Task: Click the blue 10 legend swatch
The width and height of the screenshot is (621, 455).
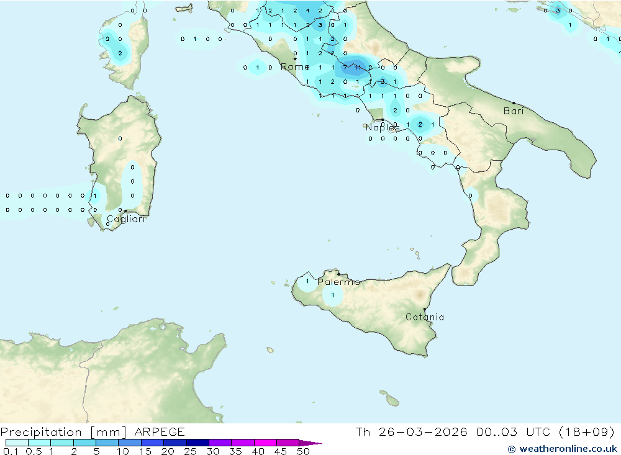Action: pos(130,443)
